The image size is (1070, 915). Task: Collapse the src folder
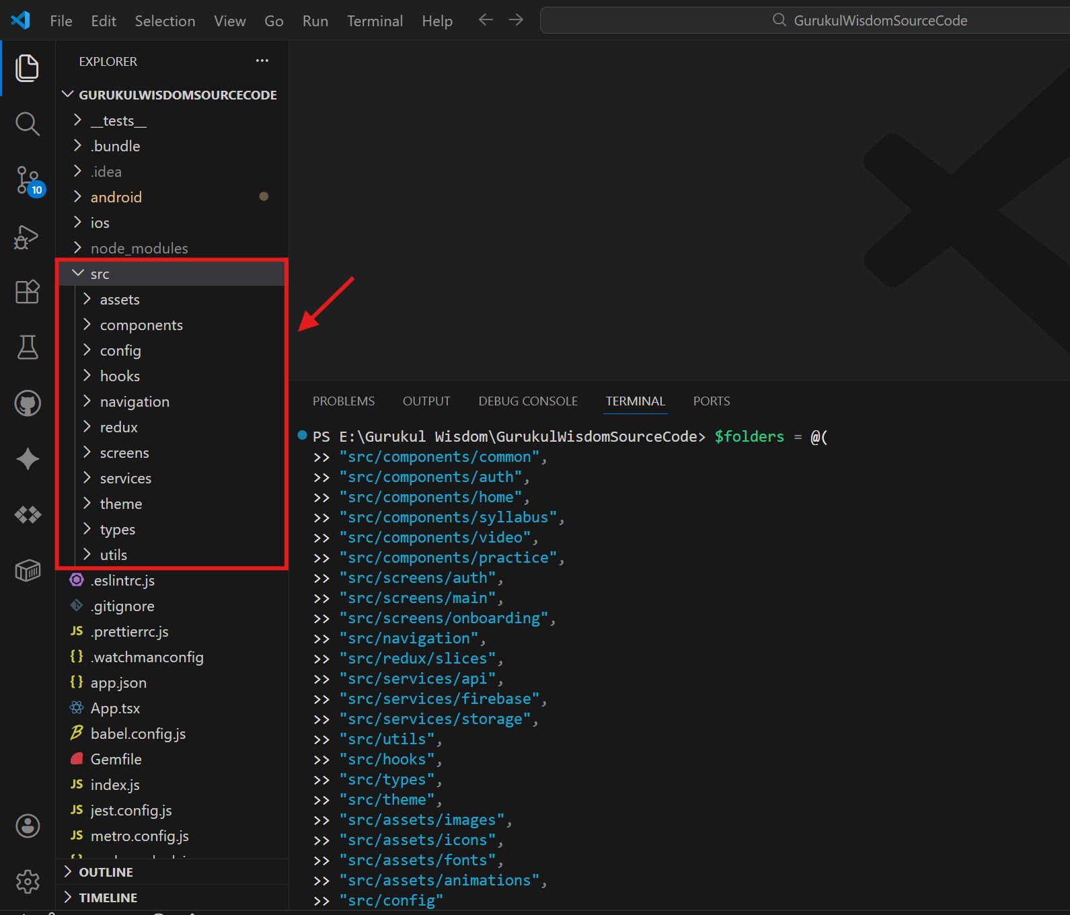[x=100, y=274]
